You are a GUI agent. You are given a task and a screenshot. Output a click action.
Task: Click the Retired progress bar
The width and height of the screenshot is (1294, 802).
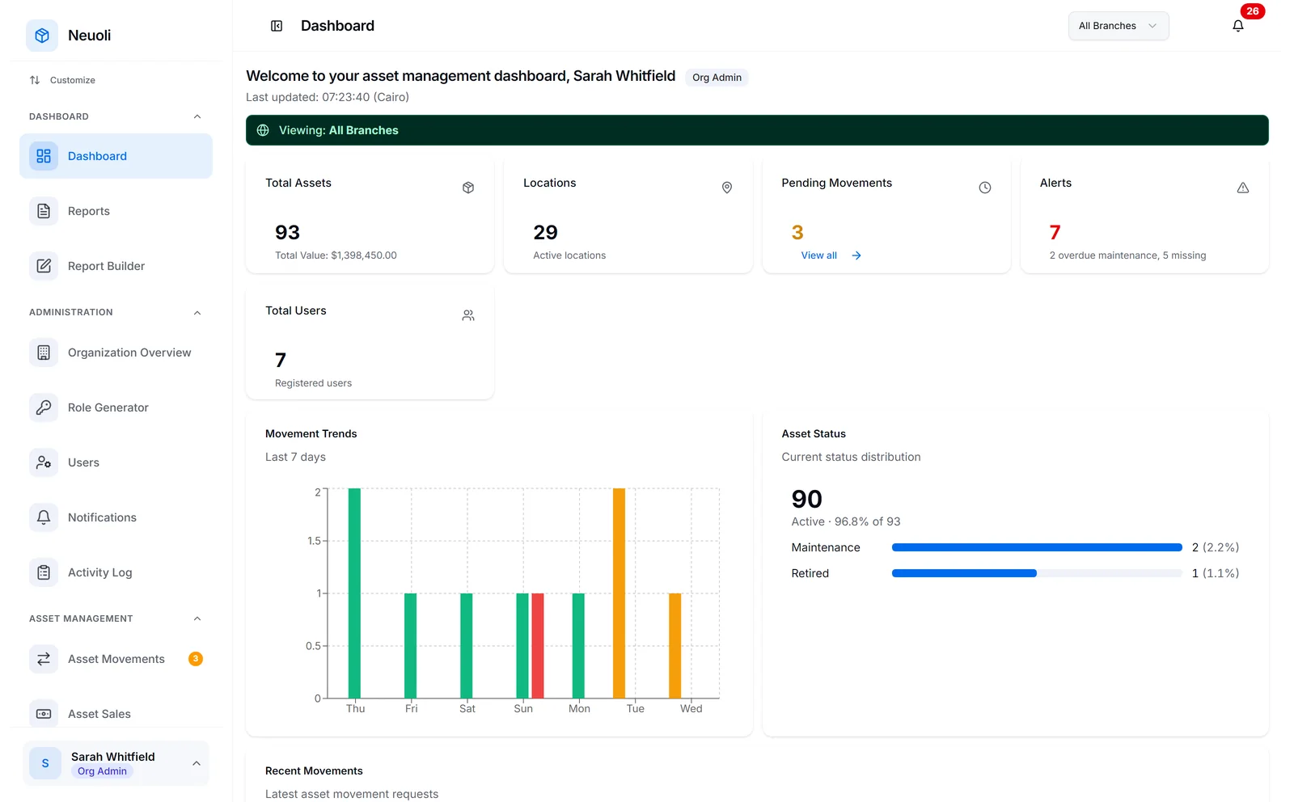(x=1037, y=573)
